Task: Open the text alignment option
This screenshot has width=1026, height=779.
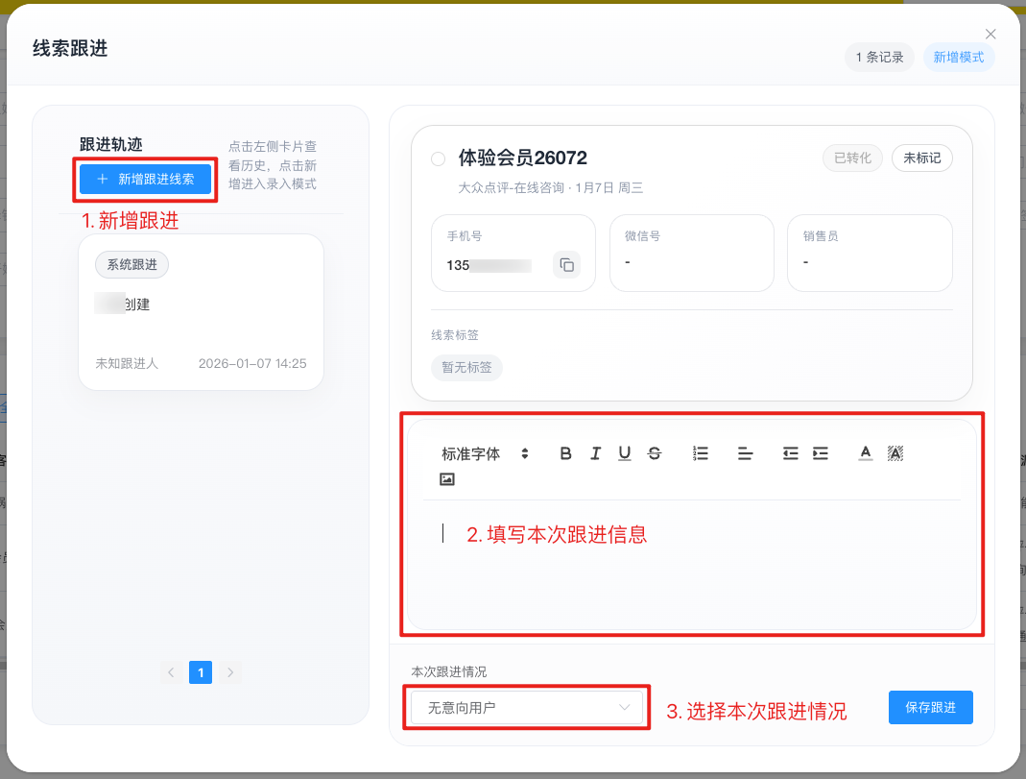Action: tap(746, 453)
